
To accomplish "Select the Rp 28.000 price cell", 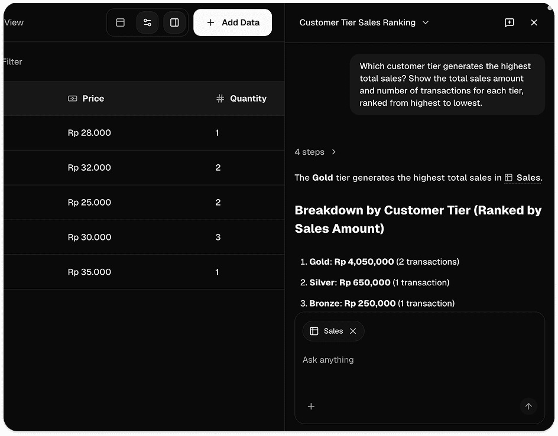I will coord(89,133).
